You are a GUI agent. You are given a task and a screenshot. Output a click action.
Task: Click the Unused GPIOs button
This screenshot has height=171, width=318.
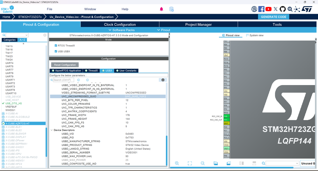pos(308,163)
